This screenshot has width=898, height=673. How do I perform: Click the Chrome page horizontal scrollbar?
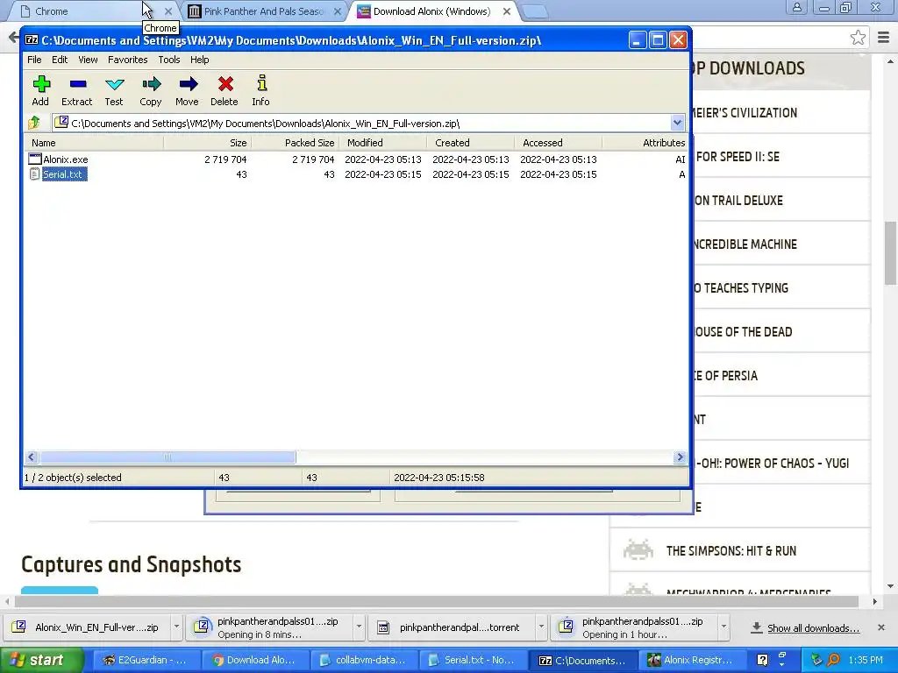coord(437,601)
